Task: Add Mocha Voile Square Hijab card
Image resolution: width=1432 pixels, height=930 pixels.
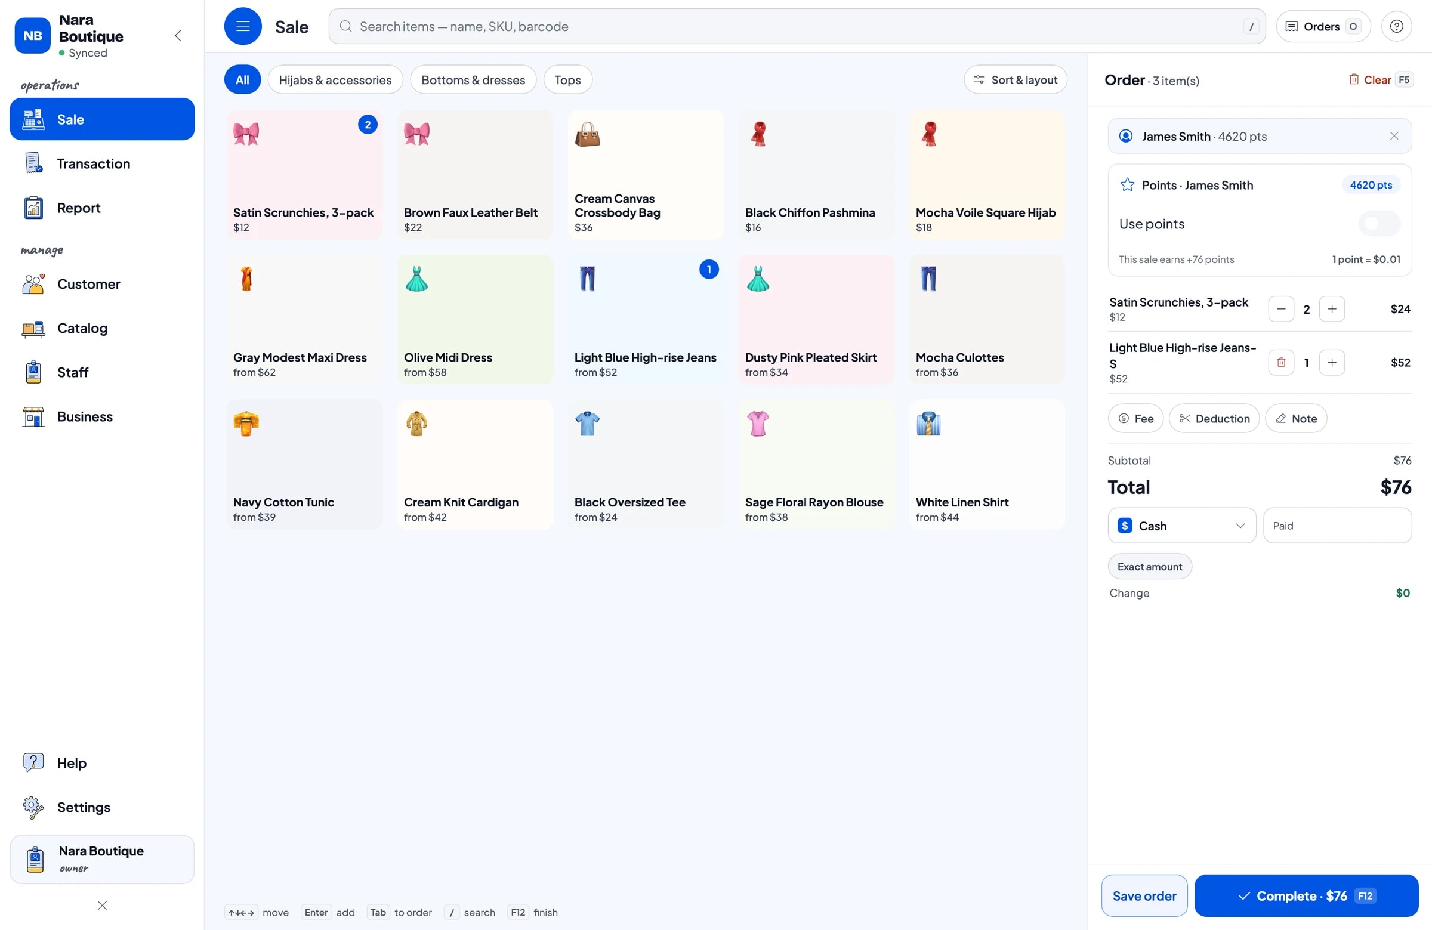Action: point(987,175)
